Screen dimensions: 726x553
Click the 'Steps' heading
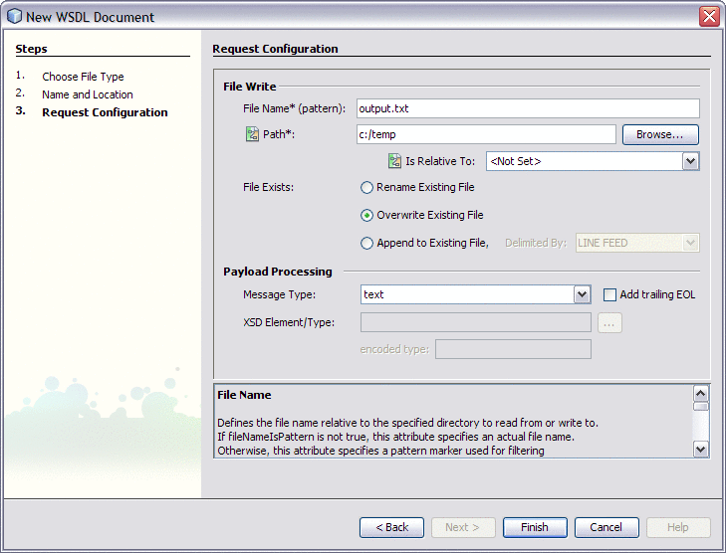pos(31,49)
